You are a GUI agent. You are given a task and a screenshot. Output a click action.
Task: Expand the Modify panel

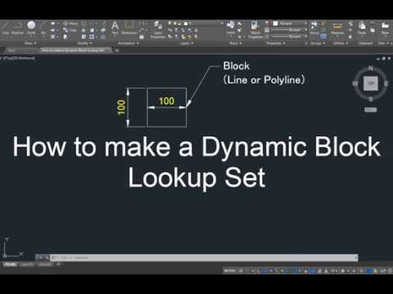point(84,43)
